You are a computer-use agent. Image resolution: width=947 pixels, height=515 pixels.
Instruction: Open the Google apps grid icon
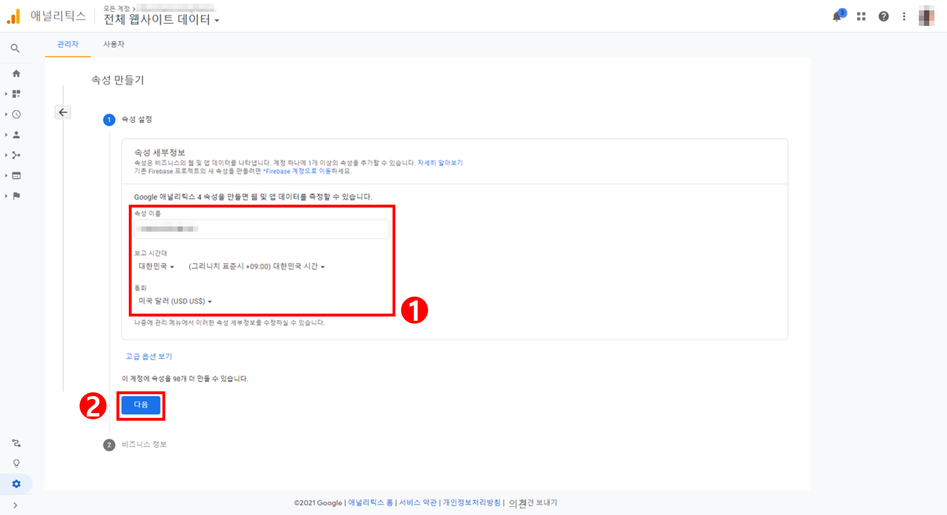[x=861, y=17]
